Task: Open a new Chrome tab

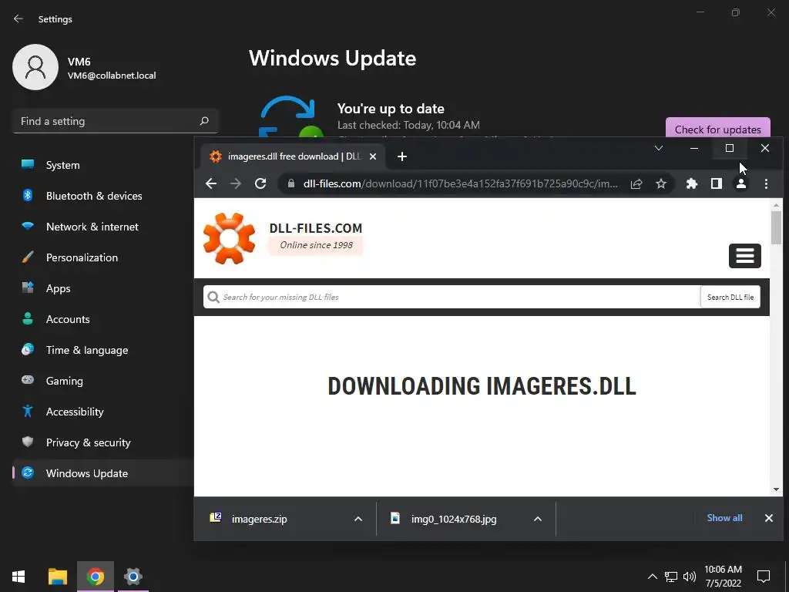Action: (x=401, y=156)
